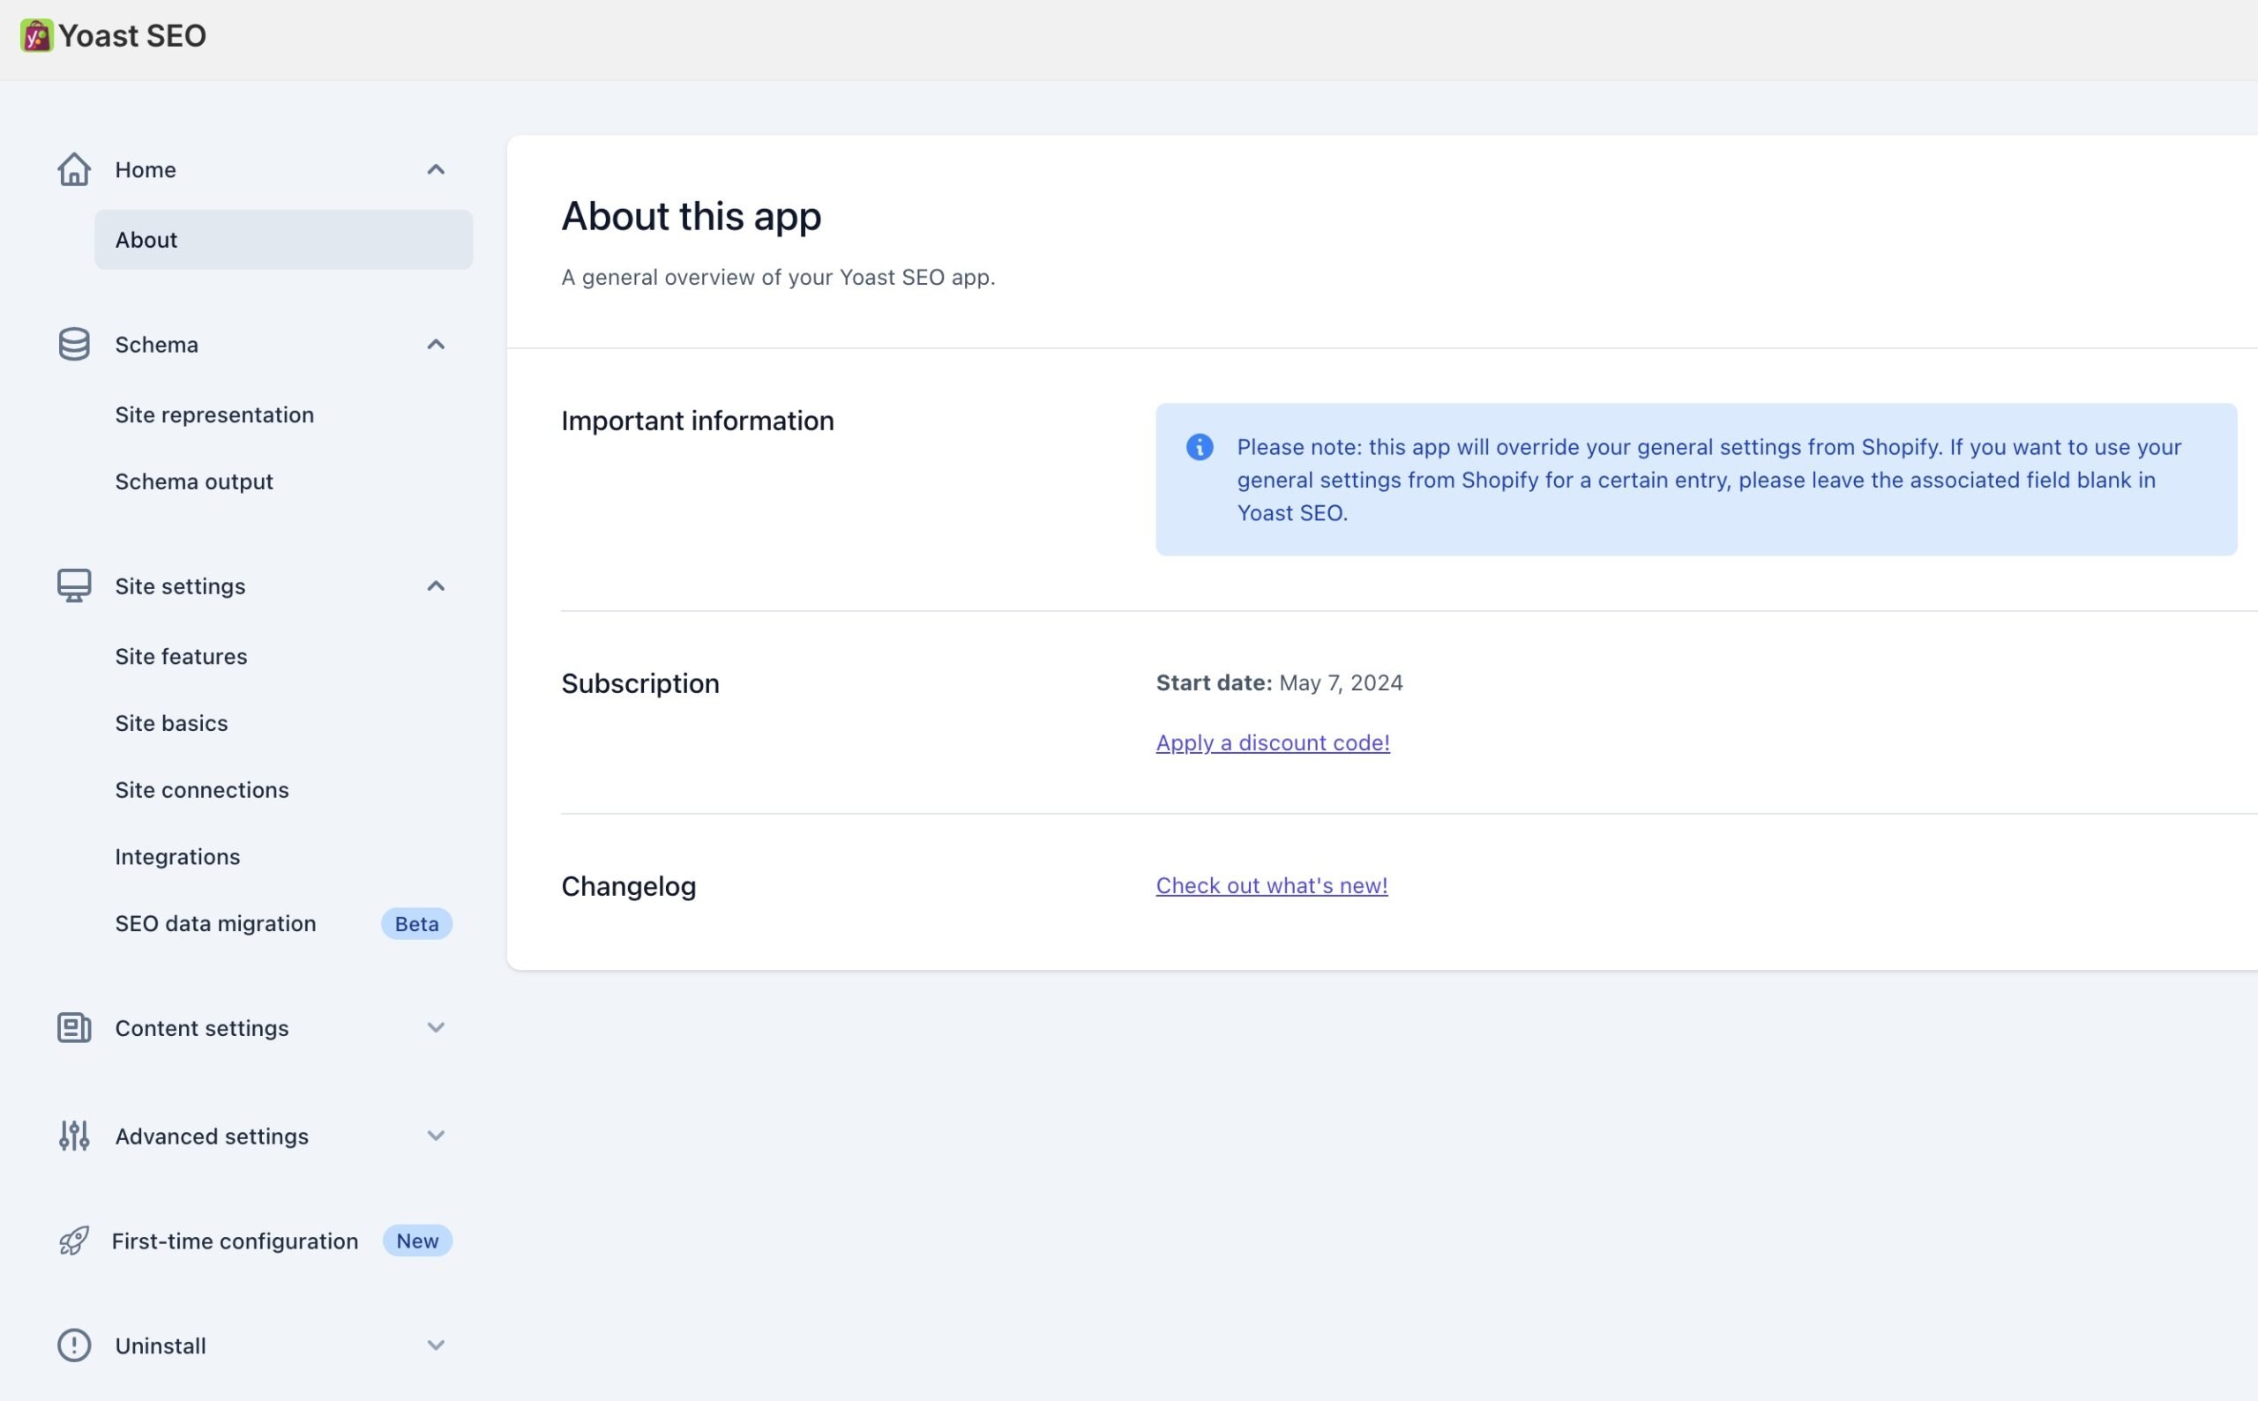Open the Integrations menu item
Viewport: 2258px width, 1401px height.
(177, 857)
